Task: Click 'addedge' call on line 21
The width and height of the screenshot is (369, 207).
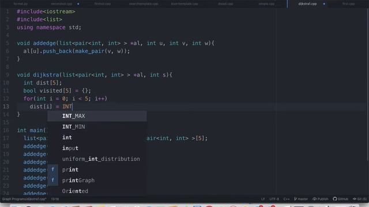Action: coord(35,170)
